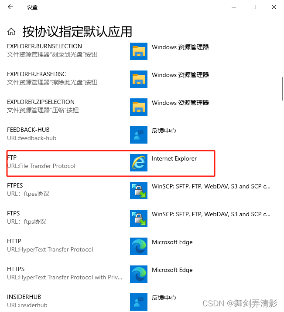The image size is (284, 312).
Task: Click WinSCP icon for FTPES protocol
Action: coord(139,191)
